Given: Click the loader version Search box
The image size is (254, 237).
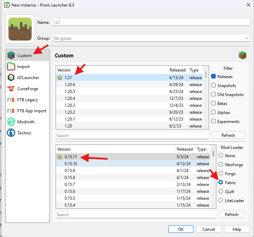Looking at the screenshot, I should [136, 215].
